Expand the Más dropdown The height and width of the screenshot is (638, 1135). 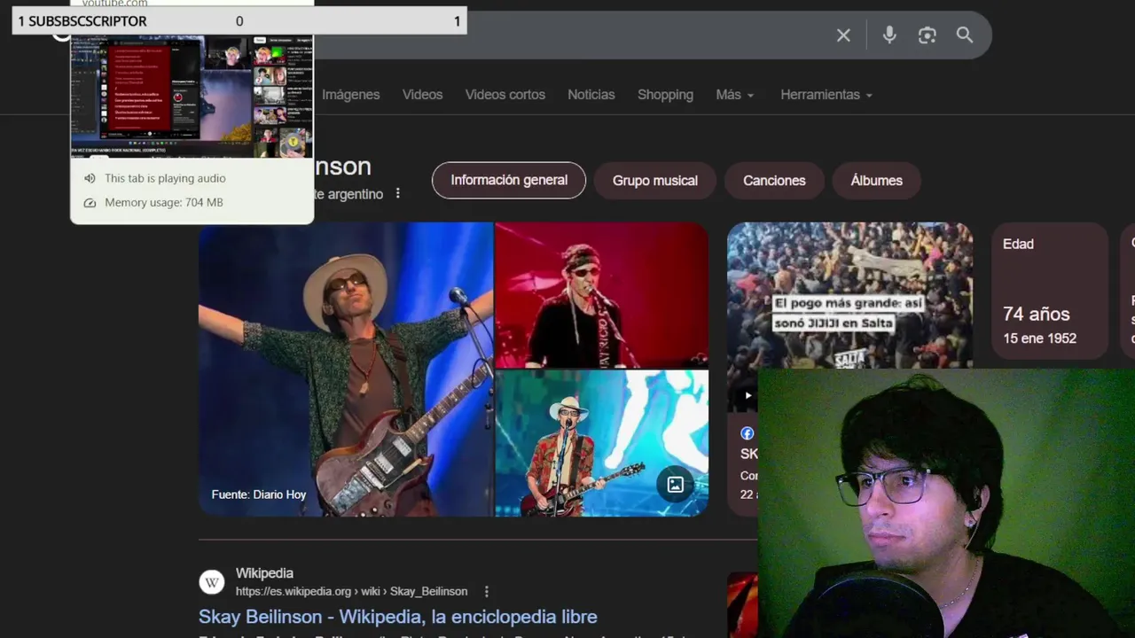point(734,95)
